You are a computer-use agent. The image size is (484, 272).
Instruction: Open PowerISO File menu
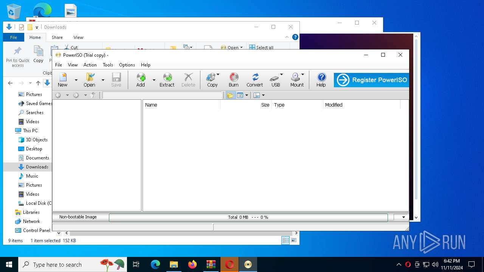coord(59,65)
